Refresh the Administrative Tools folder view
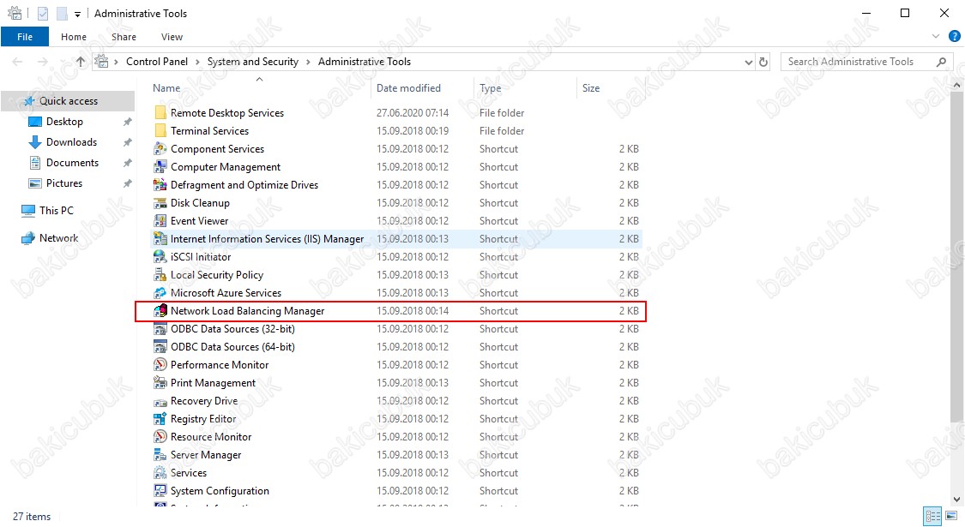Screen dimensions: 965x527 coord(763,62)
